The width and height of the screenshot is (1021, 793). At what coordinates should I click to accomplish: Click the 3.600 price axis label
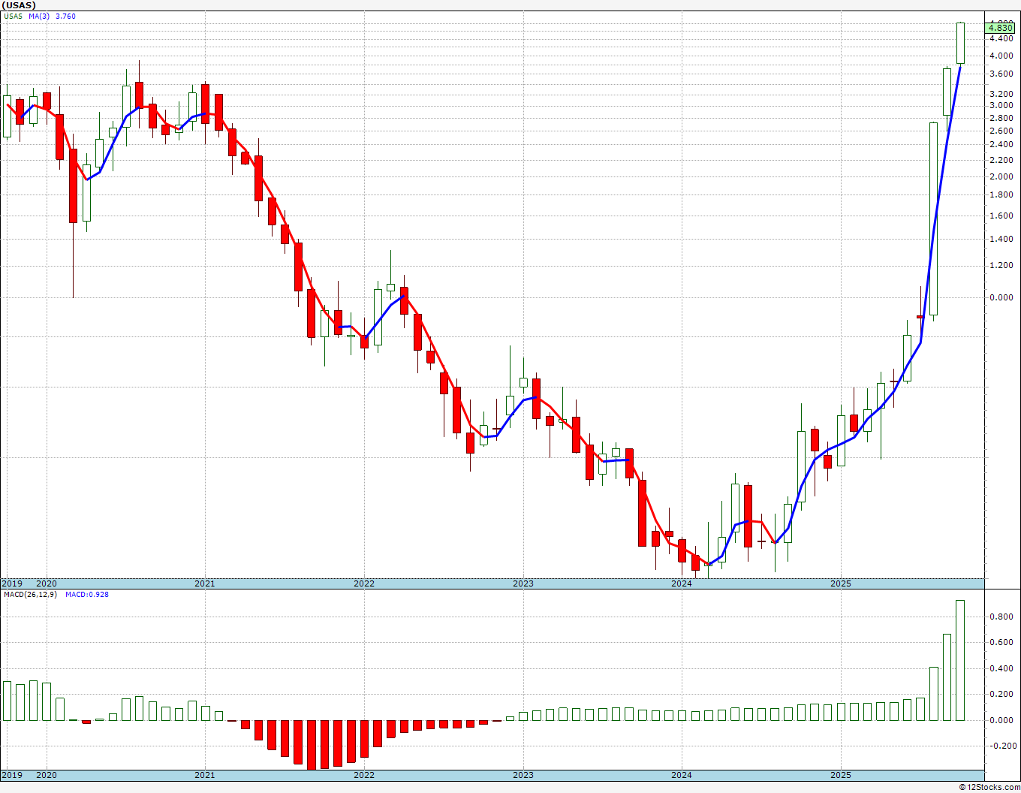tap(1001, 74)
